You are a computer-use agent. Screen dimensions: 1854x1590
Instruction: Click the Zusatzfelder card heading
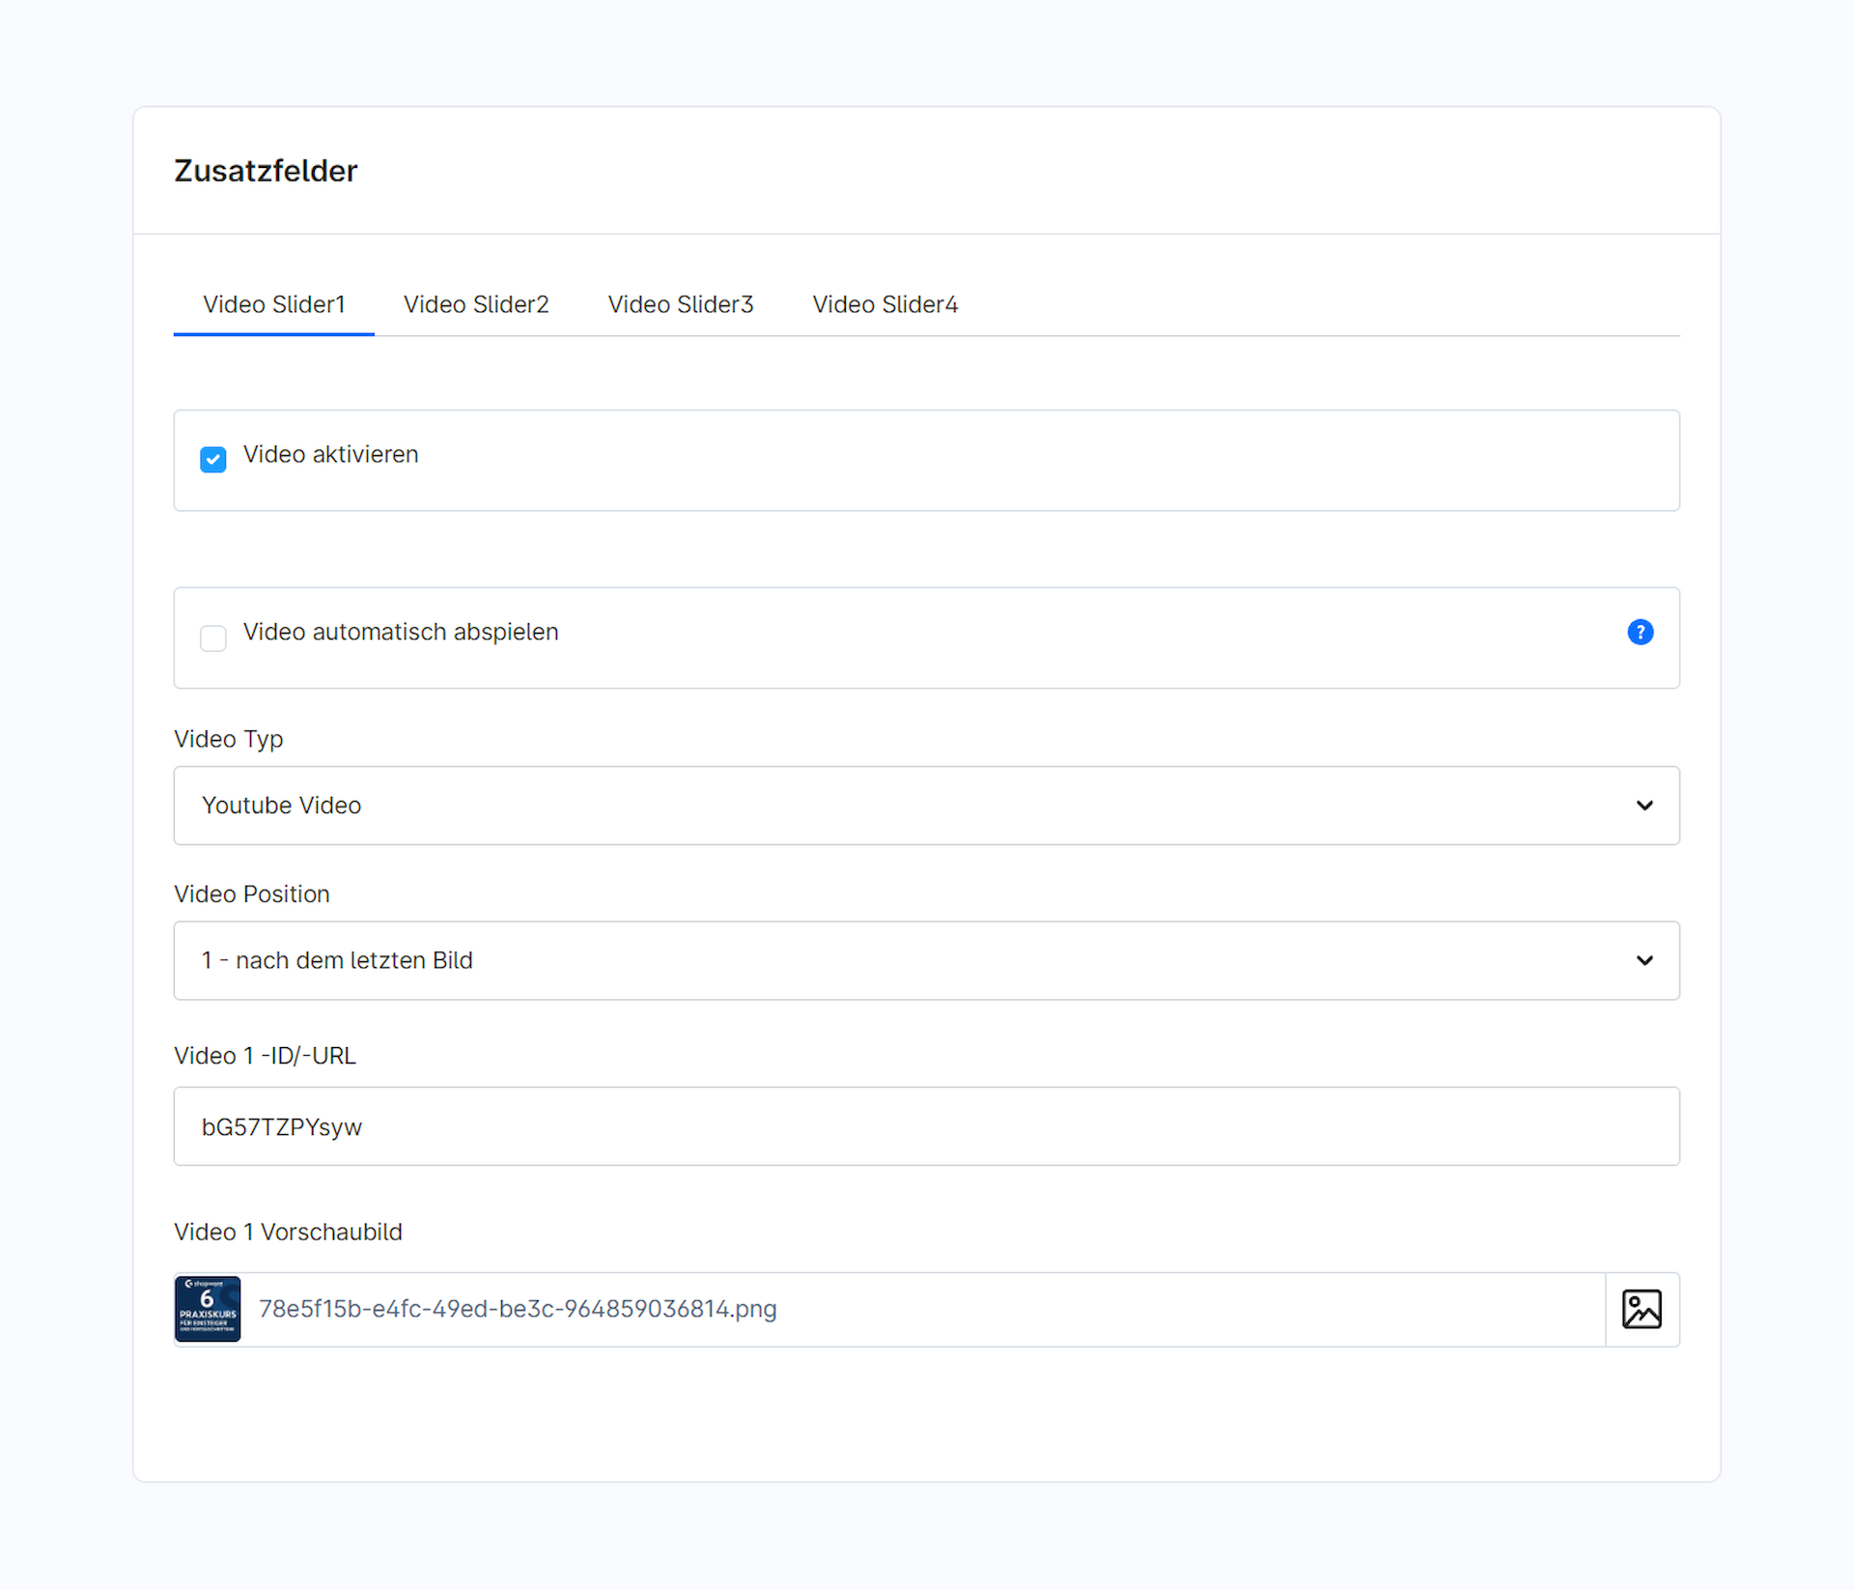pos(266,171)
